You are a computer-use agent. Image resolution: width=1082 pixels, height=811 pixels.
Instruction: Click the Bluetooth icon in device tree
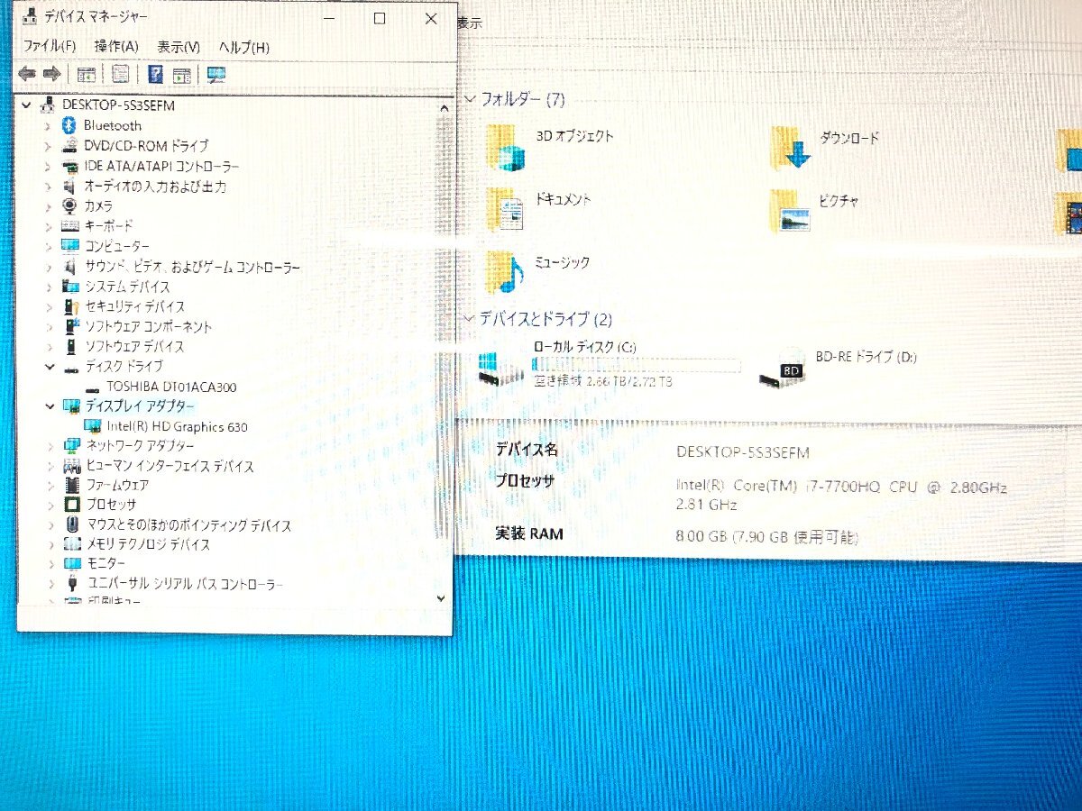(x=70, y=125)
